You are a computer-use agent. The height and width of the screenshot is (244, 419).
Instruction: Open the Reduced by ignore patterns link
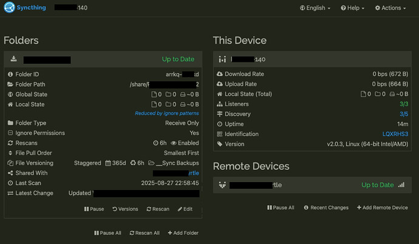pyautogui.click(x=167, y=113)
